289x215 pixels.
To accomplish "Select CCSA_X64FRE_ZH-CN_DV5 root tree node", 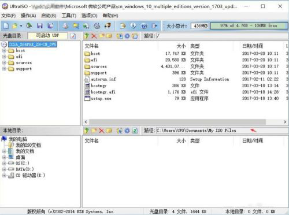I will (32, 45).
